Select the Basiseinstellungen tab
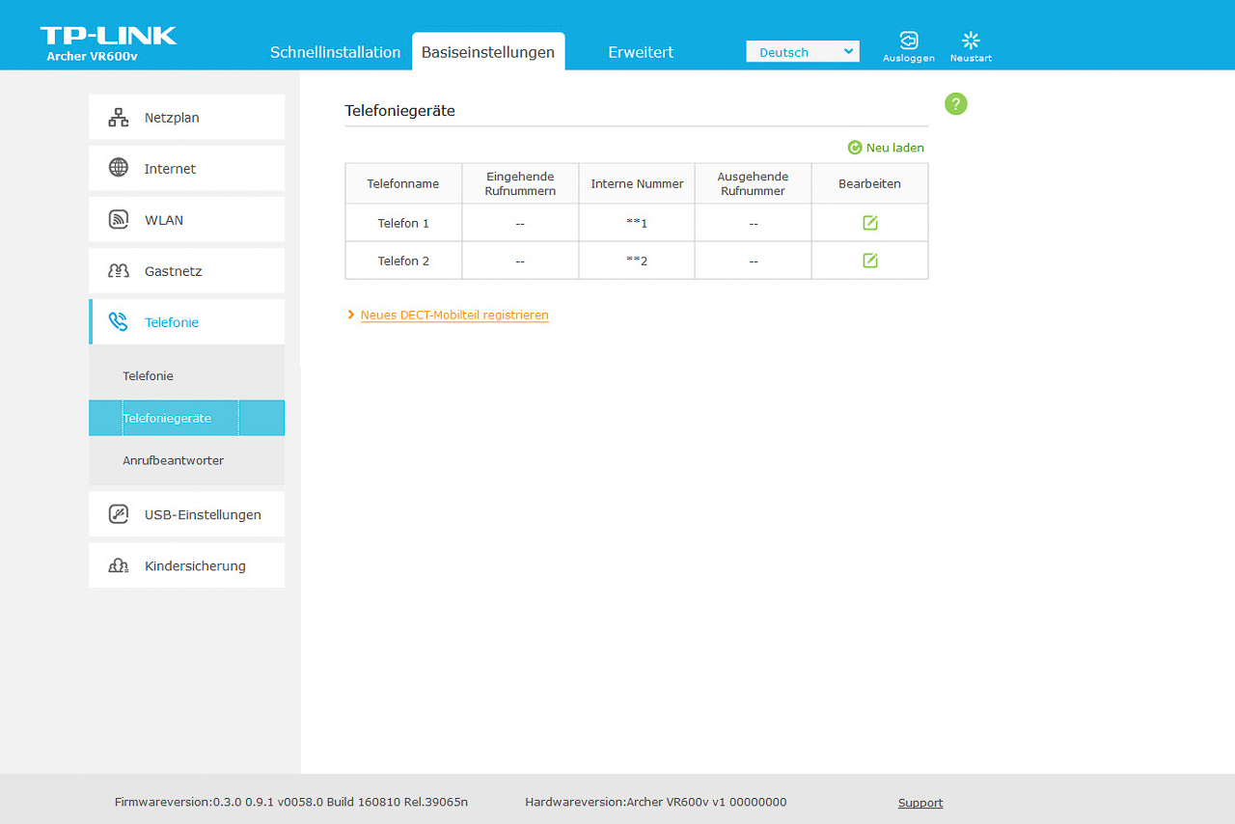Viewport: 1235px width, 824px height. click(x=488, y=52)
